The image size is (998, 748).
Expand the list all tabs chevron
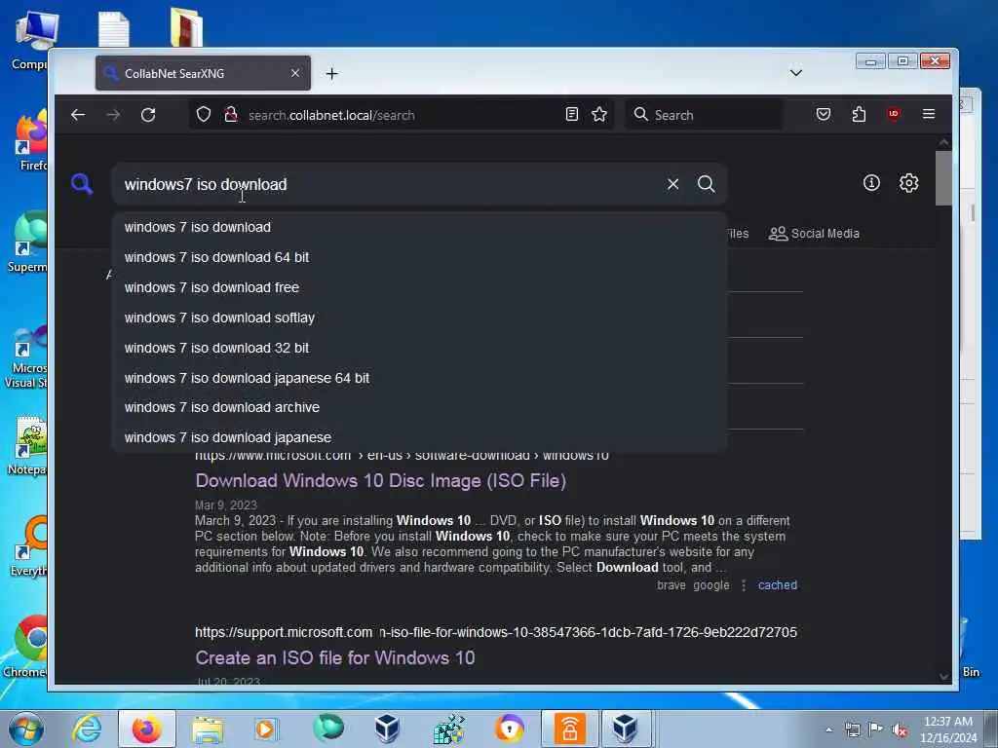795,73
